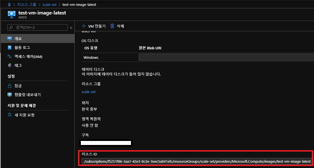Image resolution: width=314 pixels, height=168 pixels.
Task: Click the plus icon for VM 만들기
Action: click(84, 26)
